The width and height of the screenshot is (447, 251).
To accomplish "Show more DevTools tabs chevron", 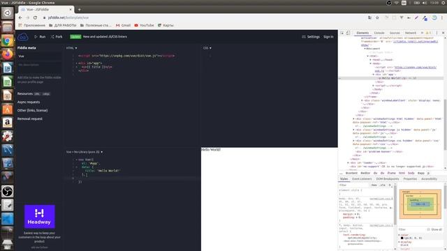I will click(x=422, y=33).
